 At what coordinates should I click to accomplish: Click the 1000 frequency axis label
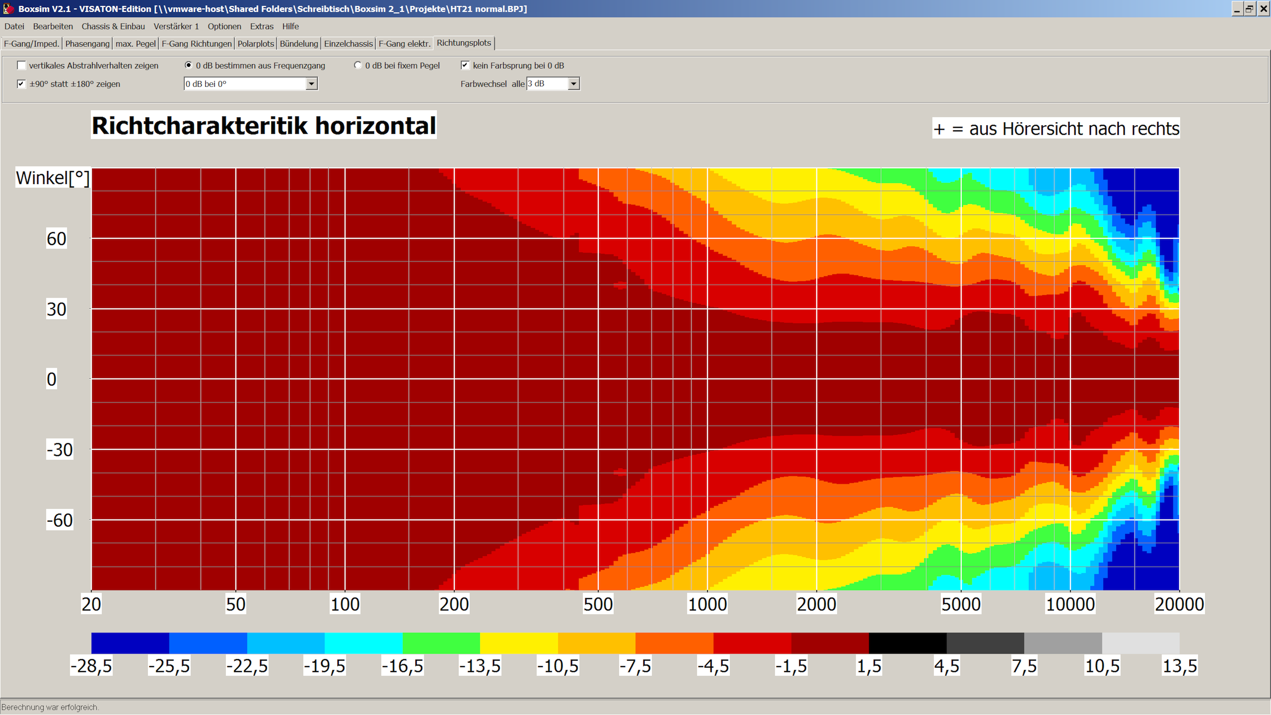(x=707, y=604)
